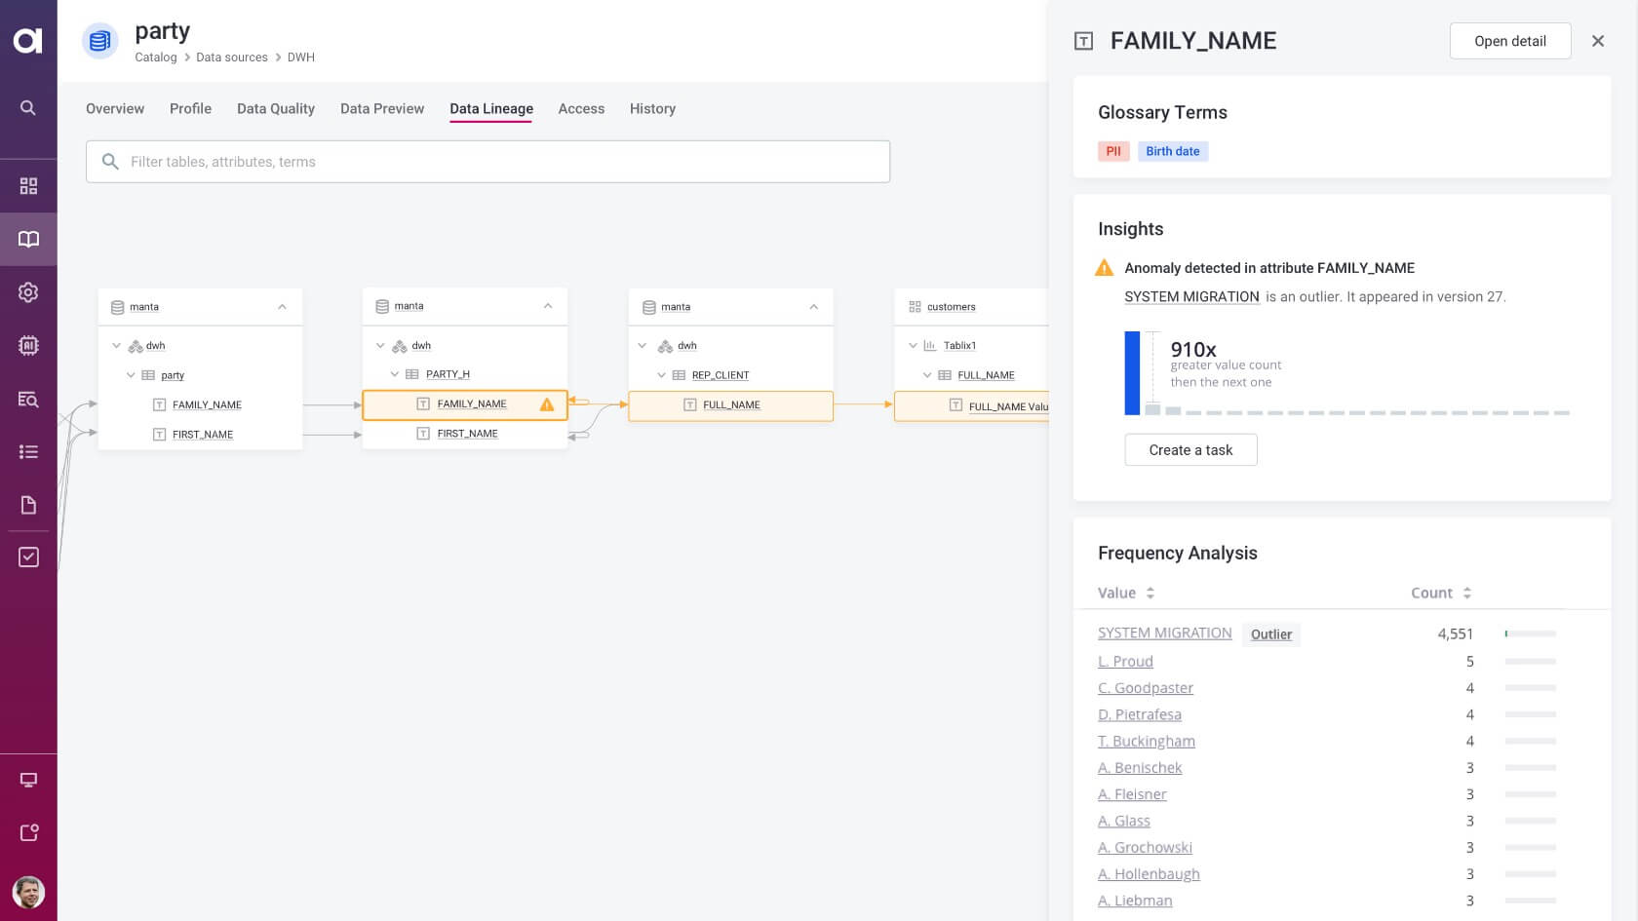Viewport: 1638px width, 921px height.
Task: Open the AI chip icon in sidebar
Action: point(28,345)
